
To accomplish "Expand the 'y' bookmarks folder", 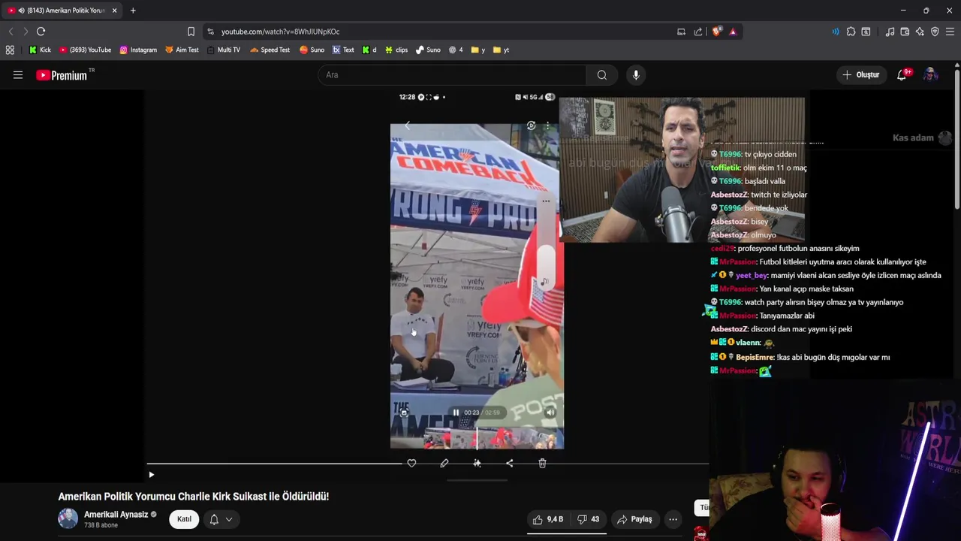I will click(477, 50).
